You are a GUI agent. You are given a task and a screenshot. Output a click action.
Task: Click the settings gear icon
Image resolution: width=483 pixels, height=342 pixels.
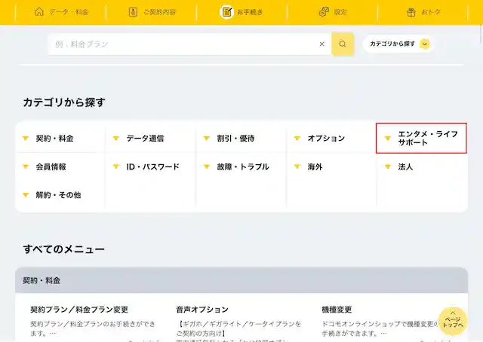324,12
